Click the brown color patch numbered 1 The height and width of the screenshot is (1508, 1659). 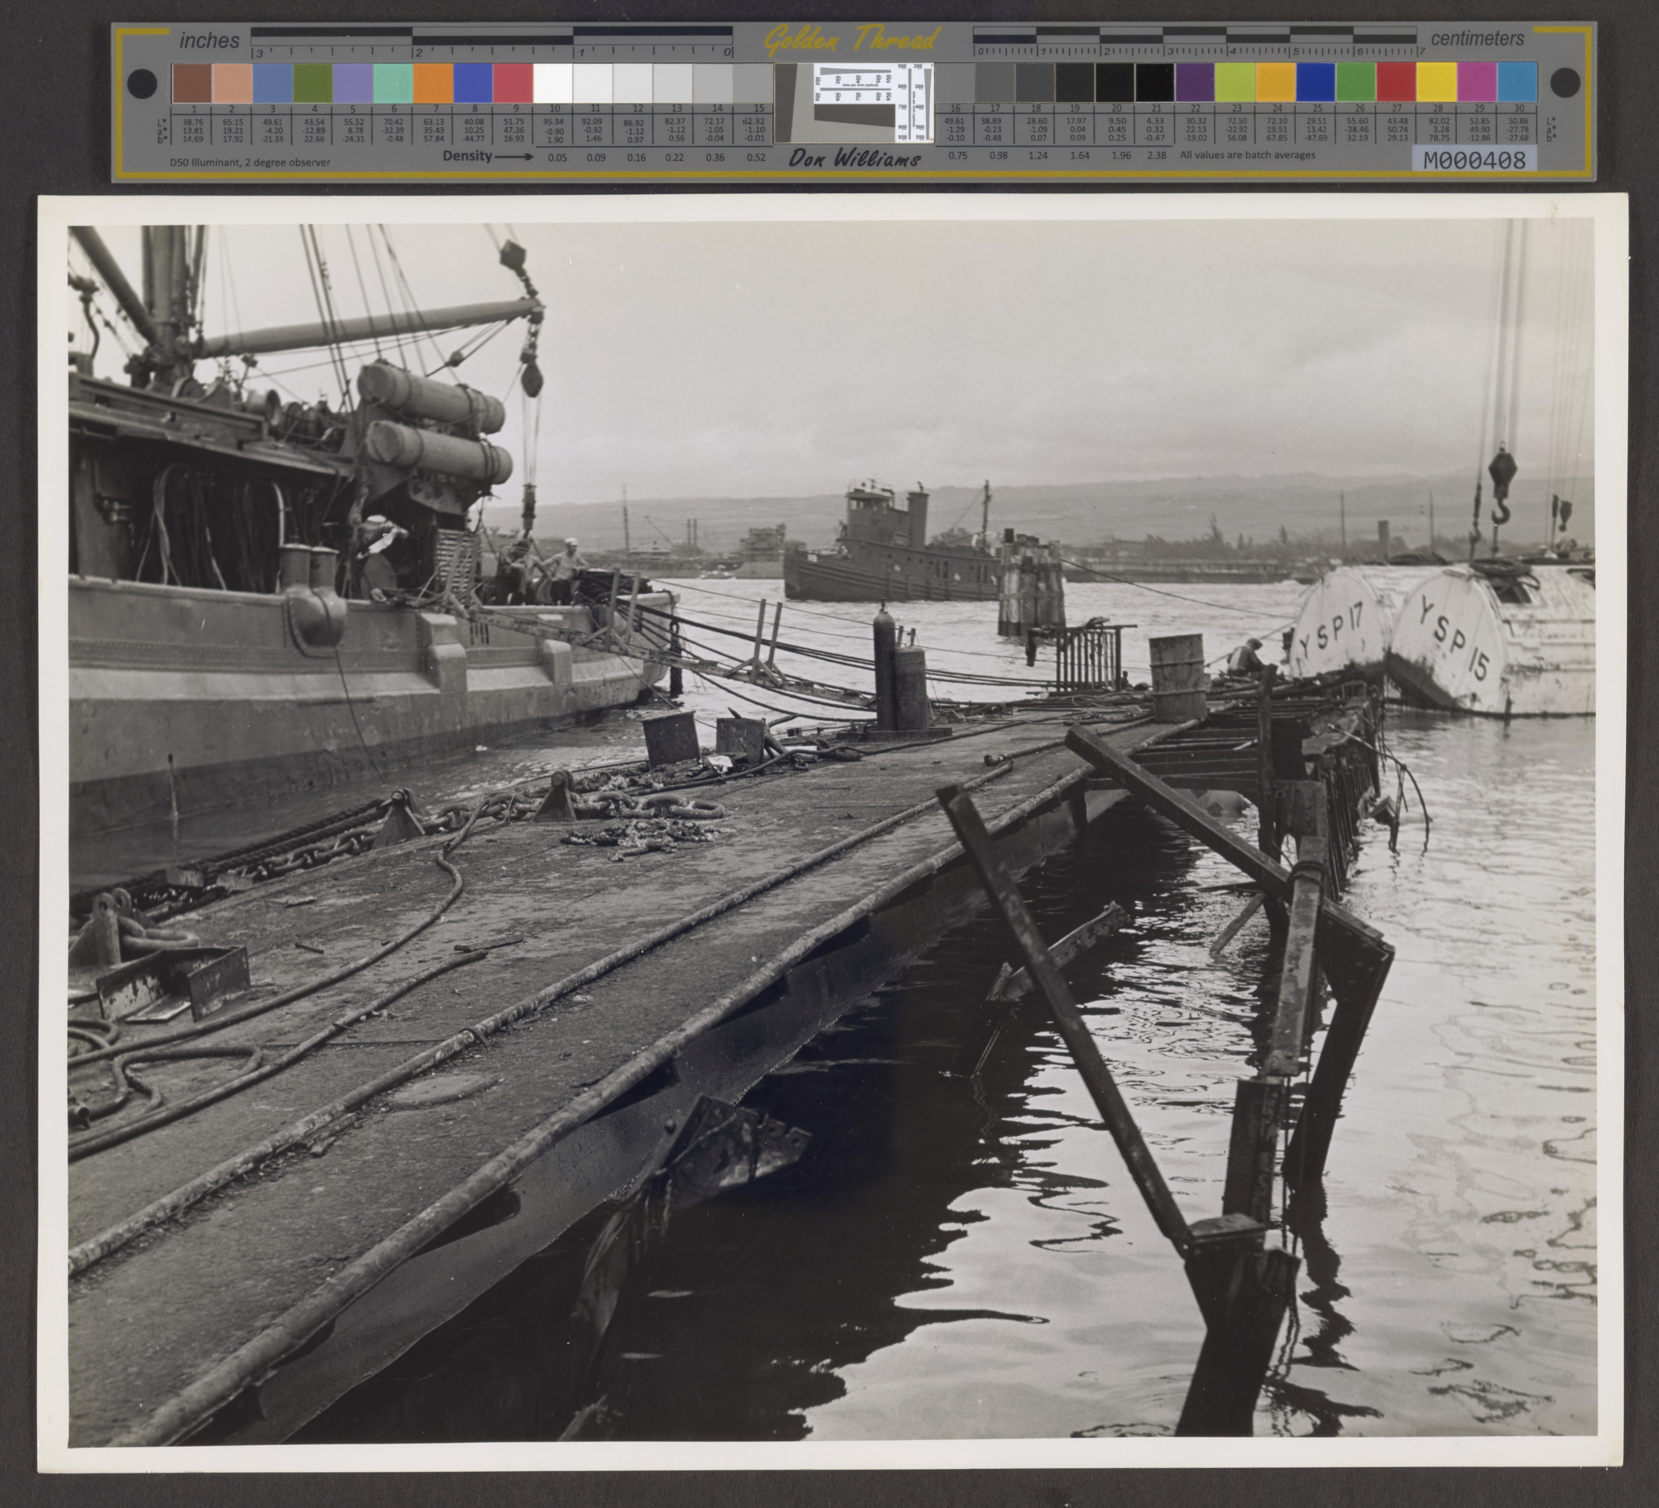tap(192, 83)
